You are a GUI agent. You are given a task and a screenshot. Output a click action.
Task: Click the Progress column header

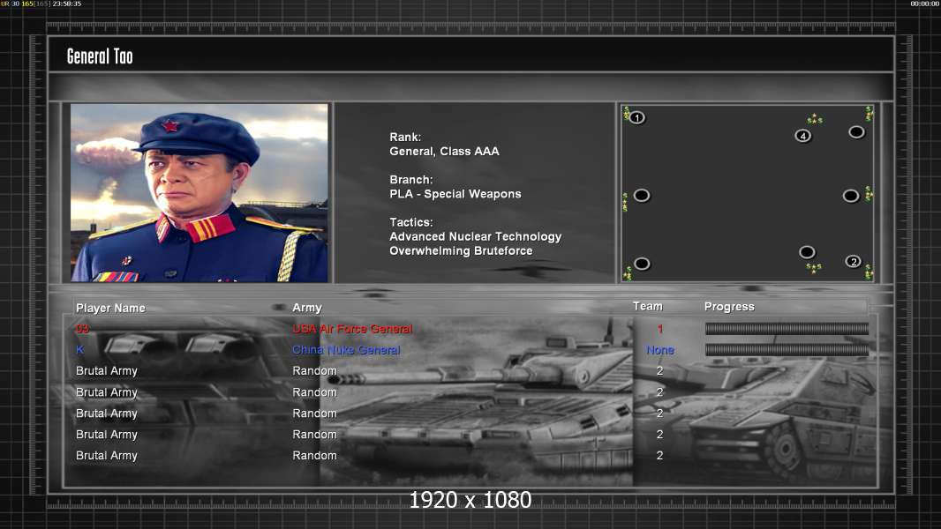click(x=729, y=307)
